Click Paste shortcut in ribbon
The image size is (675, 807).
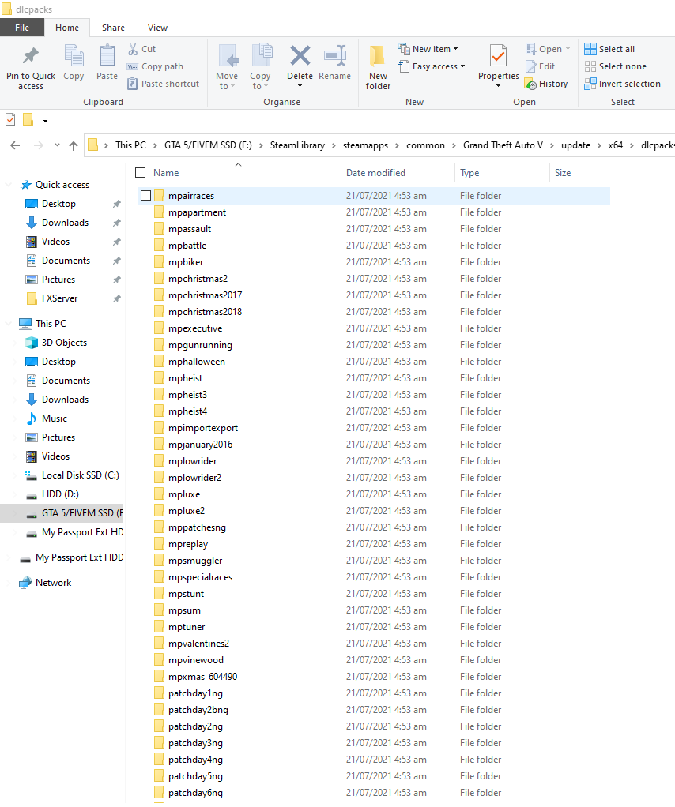(x=164, y=84)
